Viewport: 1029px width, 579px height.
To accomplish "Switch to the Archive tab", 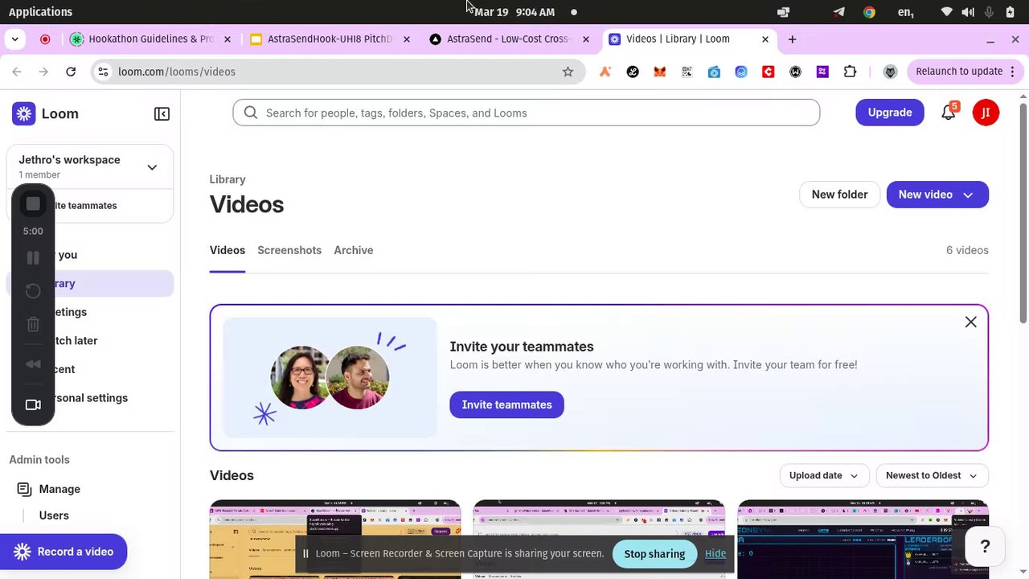I will point(354,250).
